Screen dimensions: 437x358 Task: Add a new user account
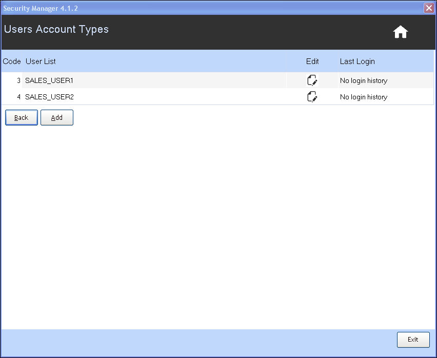[x=57, y=117]
